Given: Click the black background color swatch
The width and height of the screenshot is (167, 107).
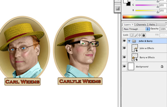Looking at the screenshot, I should 129,4.
